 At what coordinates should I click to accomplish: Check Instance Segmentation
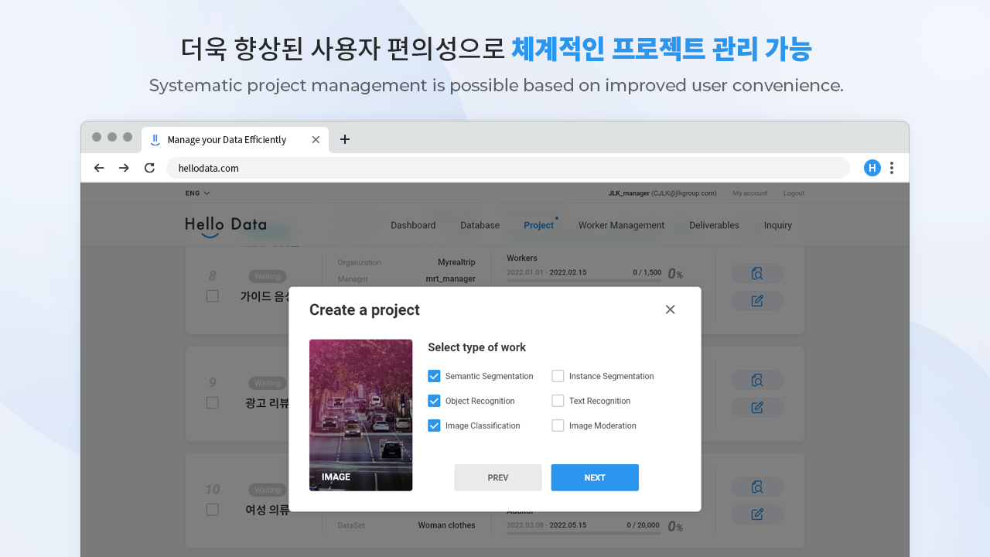558,376
